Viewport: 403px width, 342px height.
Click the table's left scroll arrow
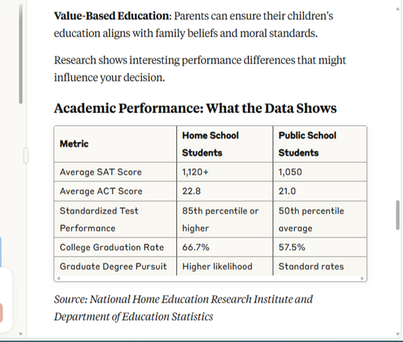(x=59, y=278)
